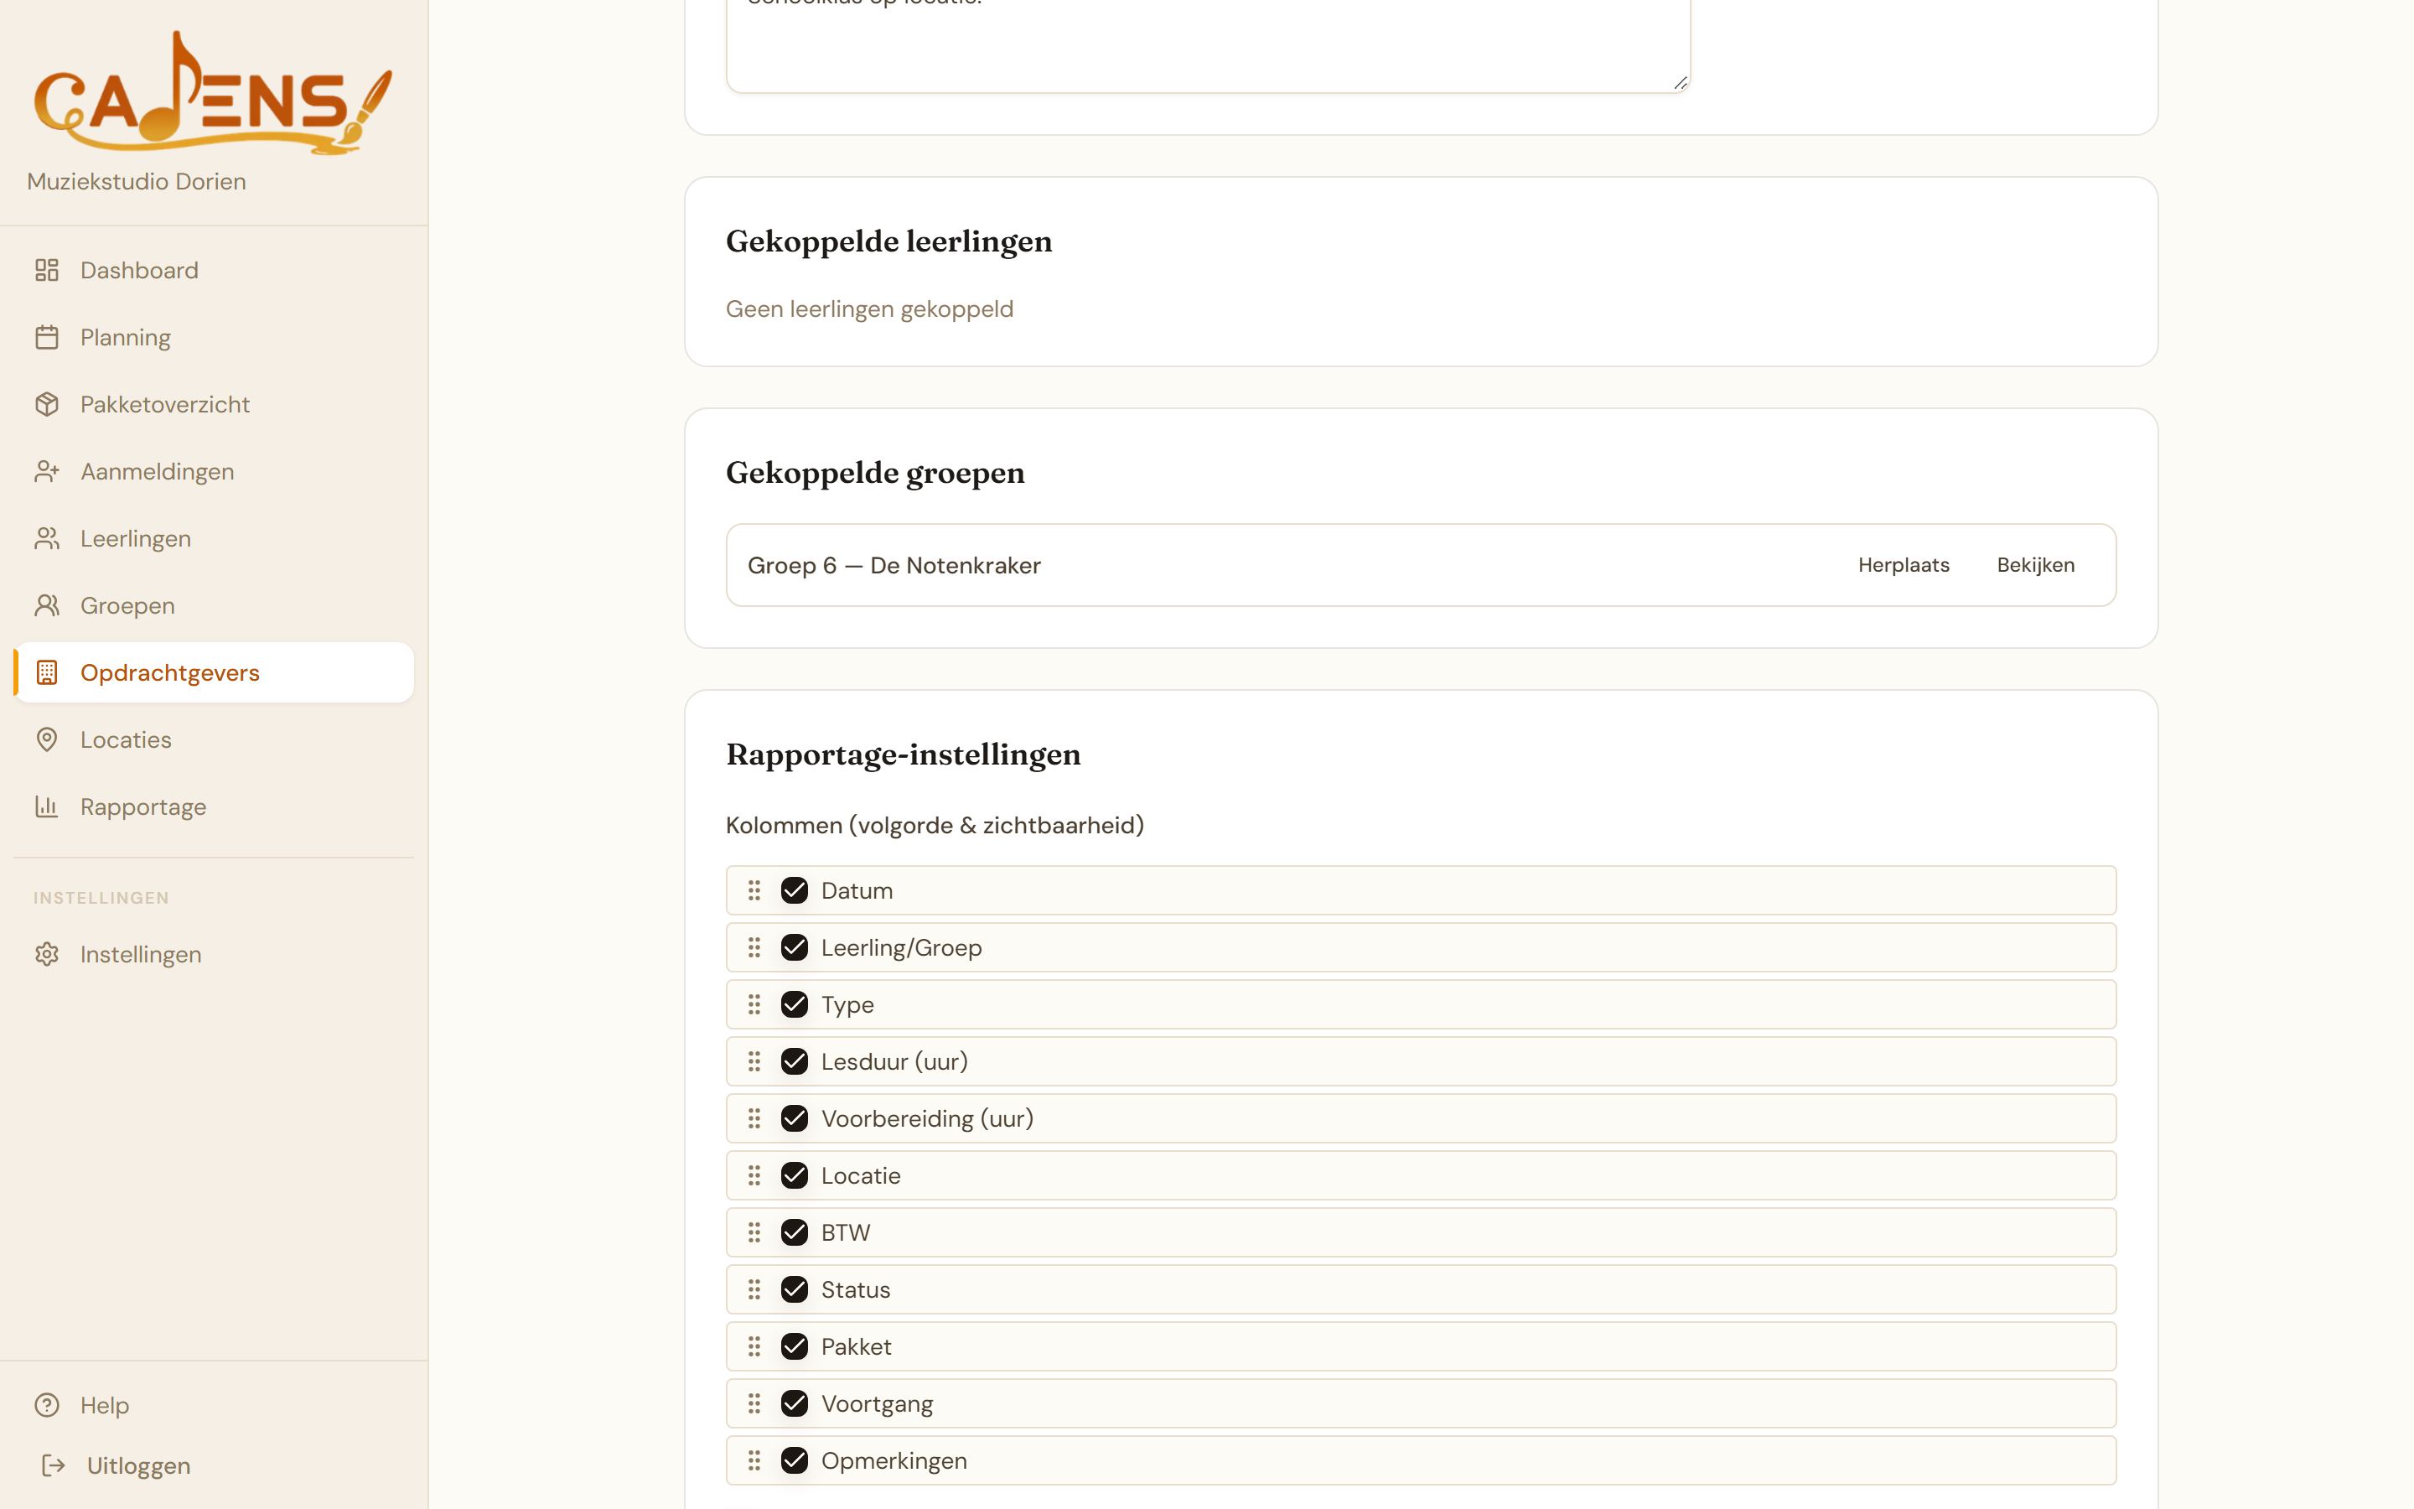Click the Help question mark icon
Screen dimensions: 2414x1509
click(x=47, y=1405)
